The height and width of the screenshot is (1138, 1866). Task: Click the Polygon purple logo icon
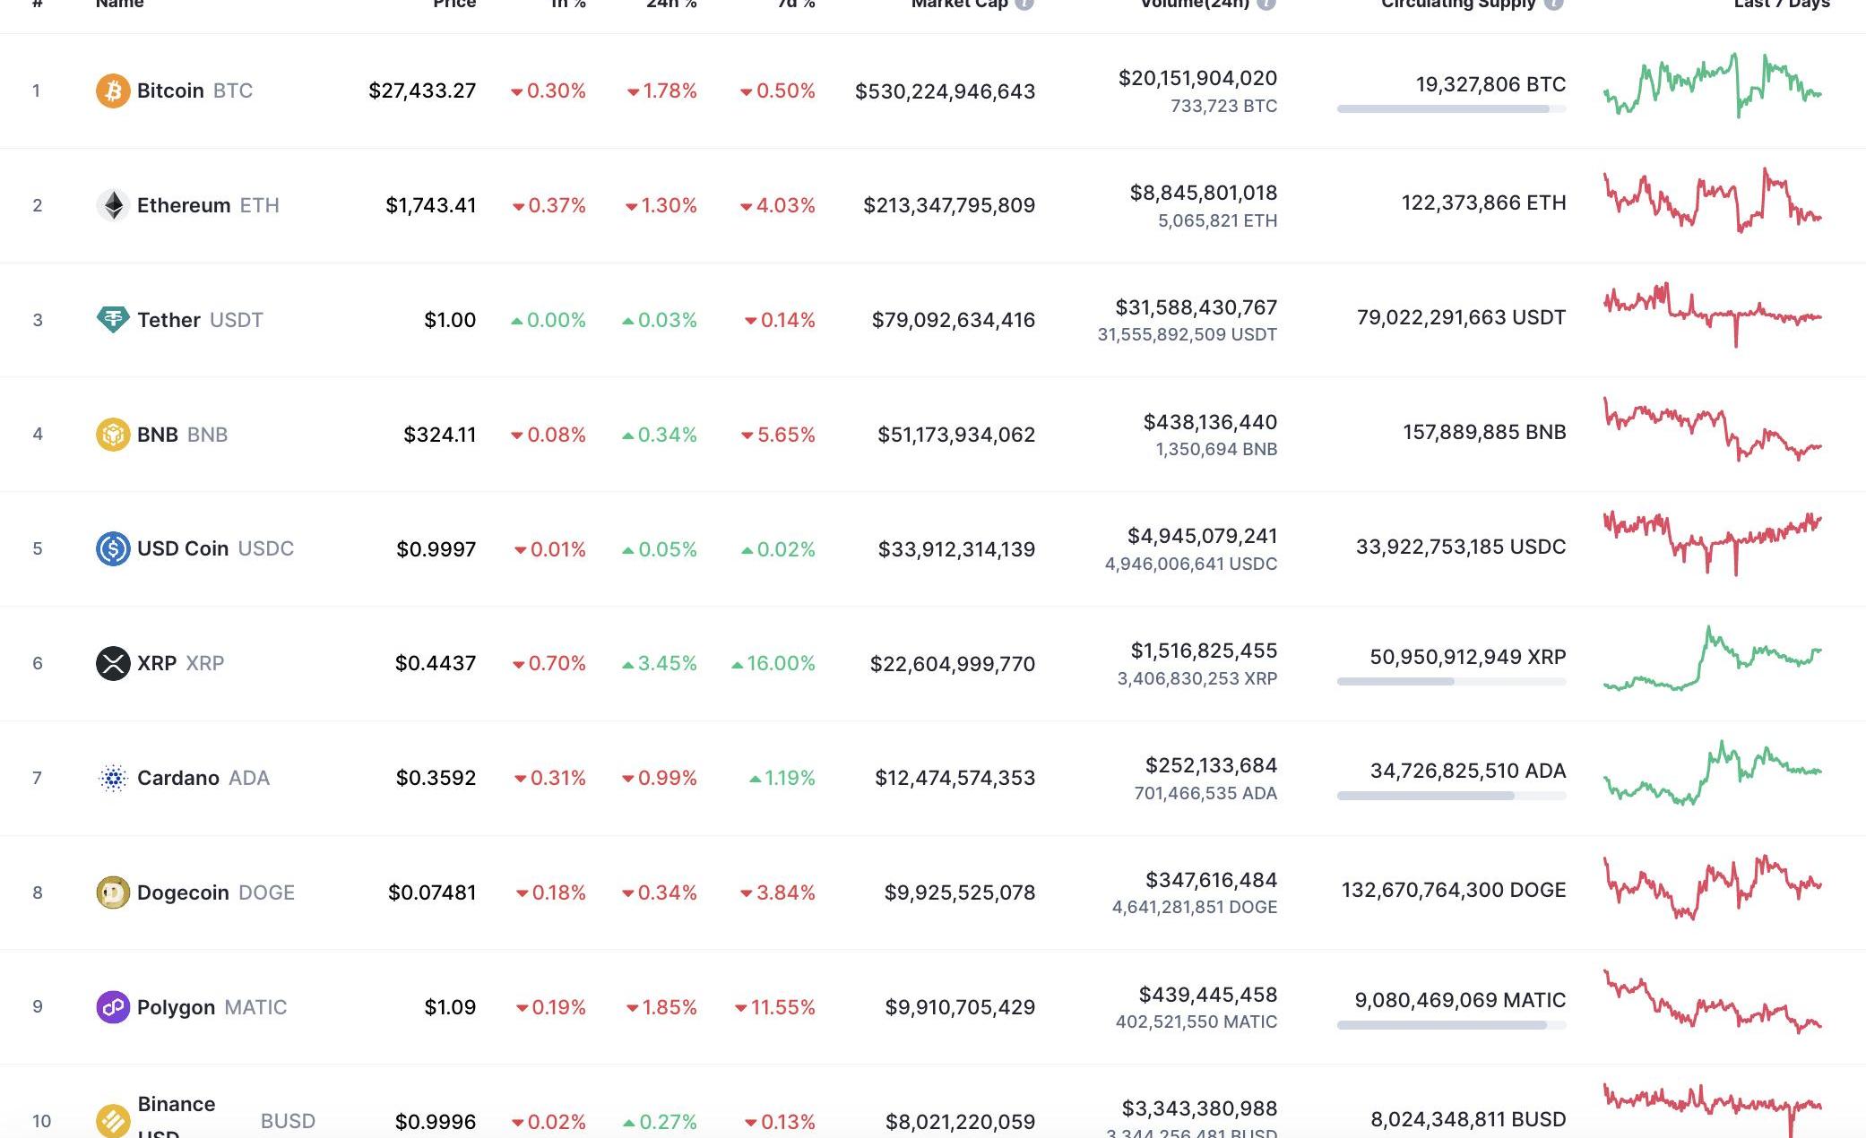(113, 1007)
